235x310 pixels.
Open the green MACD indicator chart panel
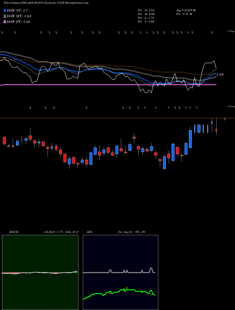(40, 272)
